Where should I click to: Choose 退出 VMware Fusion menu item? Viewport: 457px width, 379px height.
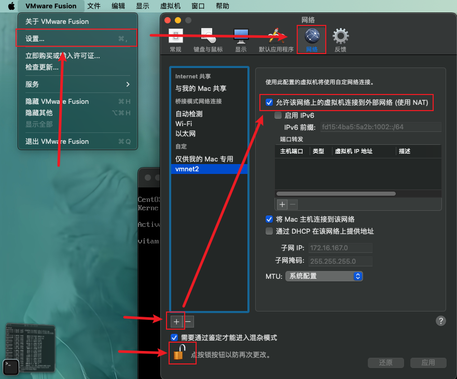tap(77, 142)
